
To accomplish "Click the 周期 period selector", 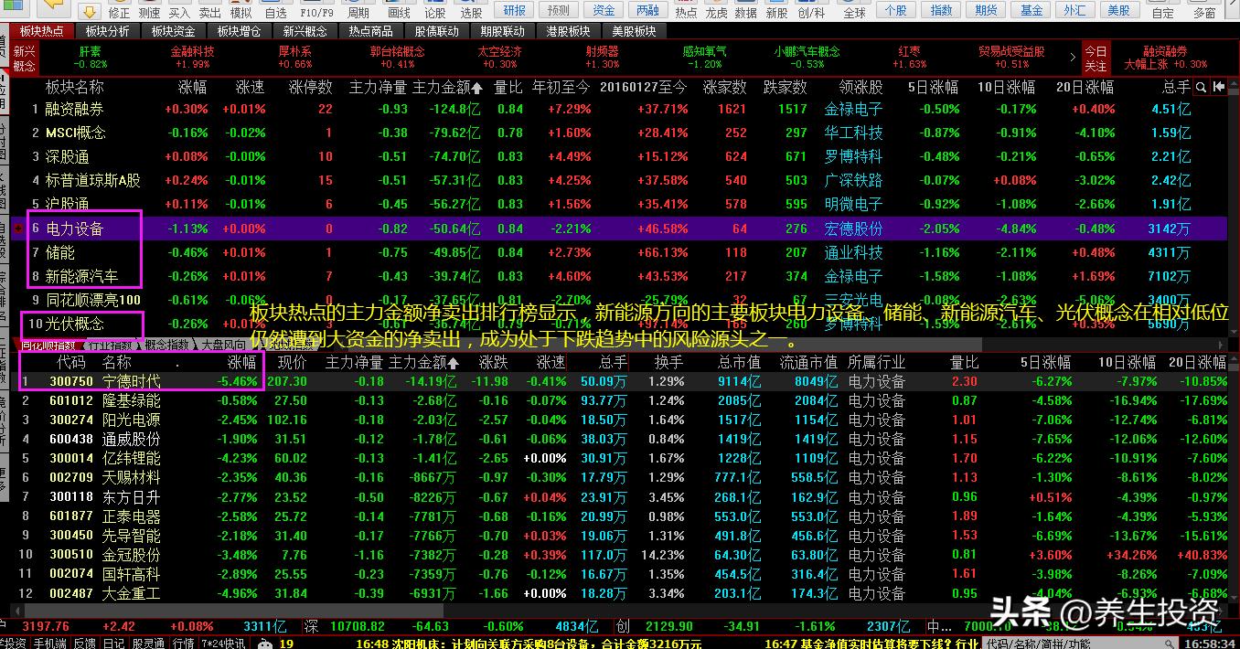I will point(358,12).
